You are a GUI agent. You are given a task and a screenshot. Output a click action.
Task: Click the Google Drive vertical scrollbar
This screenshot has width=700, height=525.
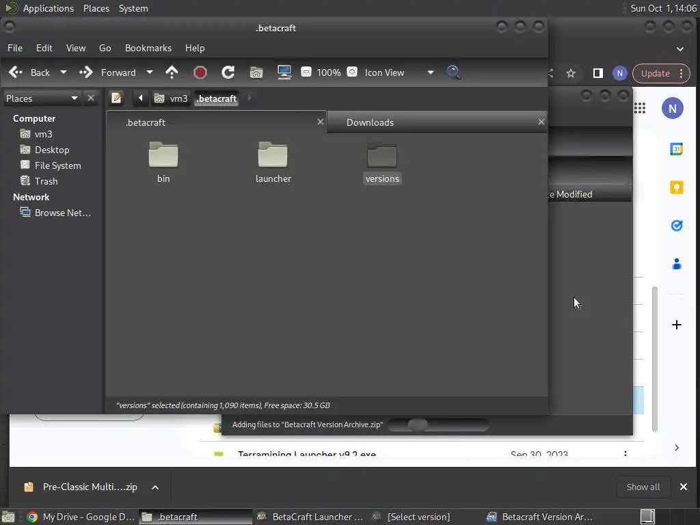pyautogui.click(x=654, y=360)
